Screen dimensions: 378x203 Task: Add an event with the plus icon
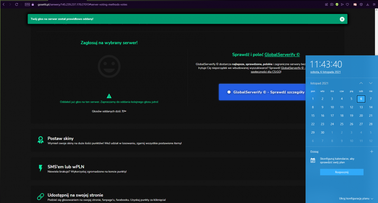tap(372, 152)
